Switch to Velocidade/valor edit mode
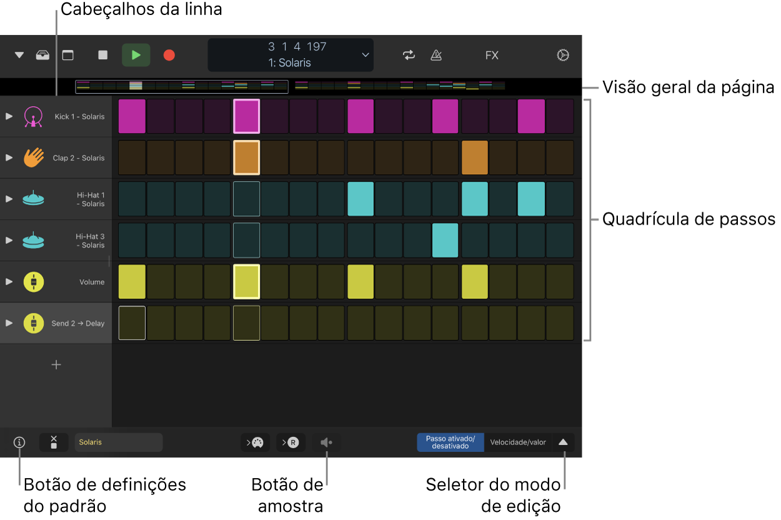 point(517,442)
